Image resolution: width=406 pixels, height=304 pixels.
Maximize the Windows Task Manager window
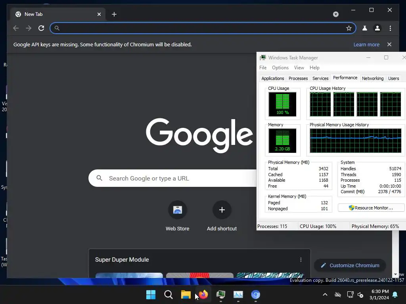click(386, 58)
